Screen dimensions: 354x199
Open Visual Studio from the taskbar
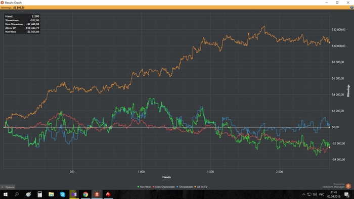click(x=74, y=194)
